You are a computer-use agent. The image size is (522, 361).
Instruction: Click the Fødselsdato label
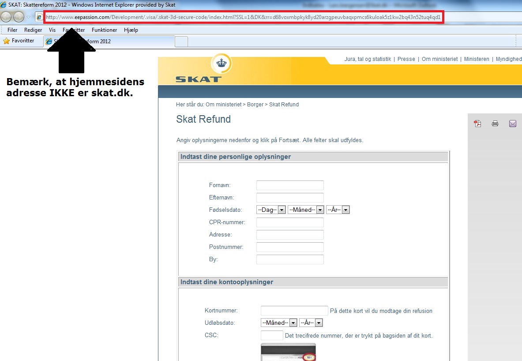tap(225, 210)
